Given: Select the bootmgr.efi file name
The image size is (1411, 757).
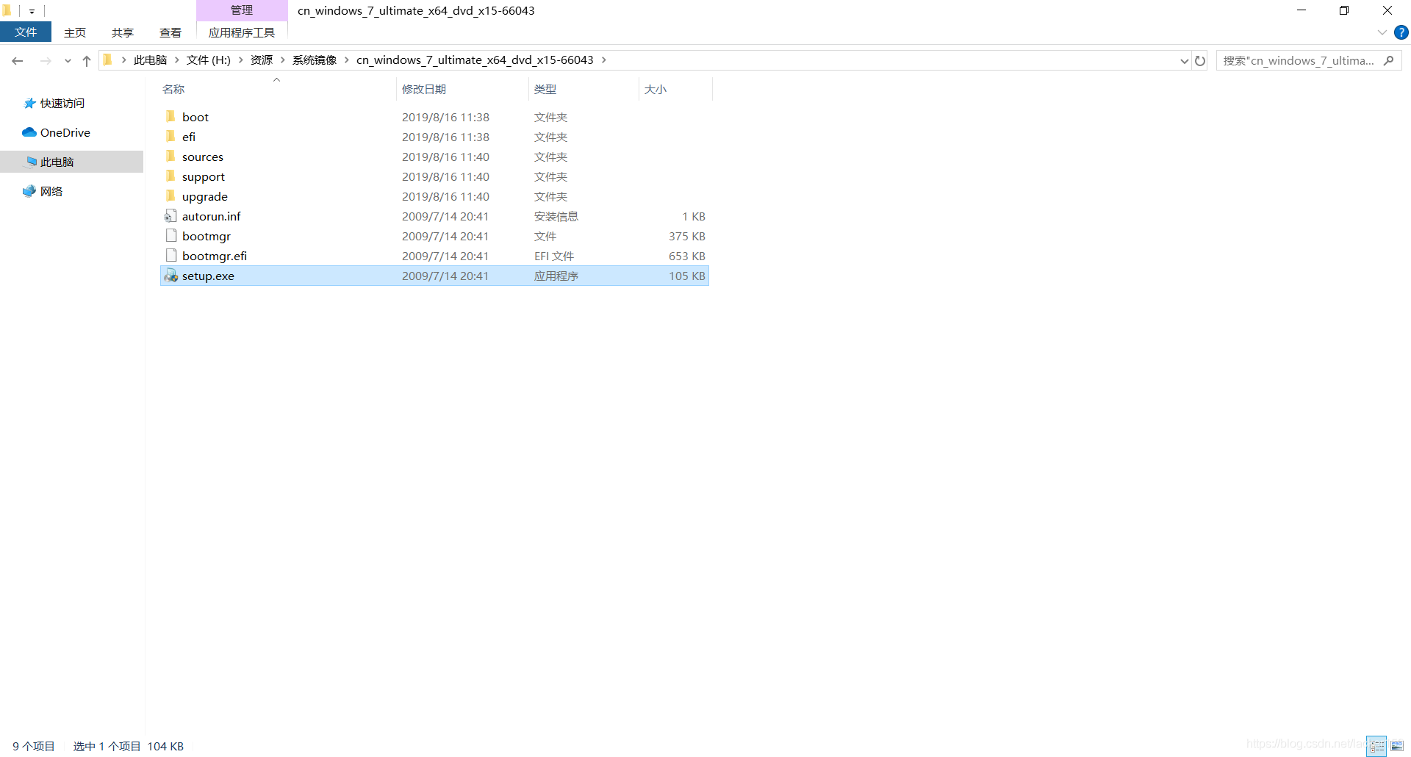Looking at the screenshot, I should 215,256.
